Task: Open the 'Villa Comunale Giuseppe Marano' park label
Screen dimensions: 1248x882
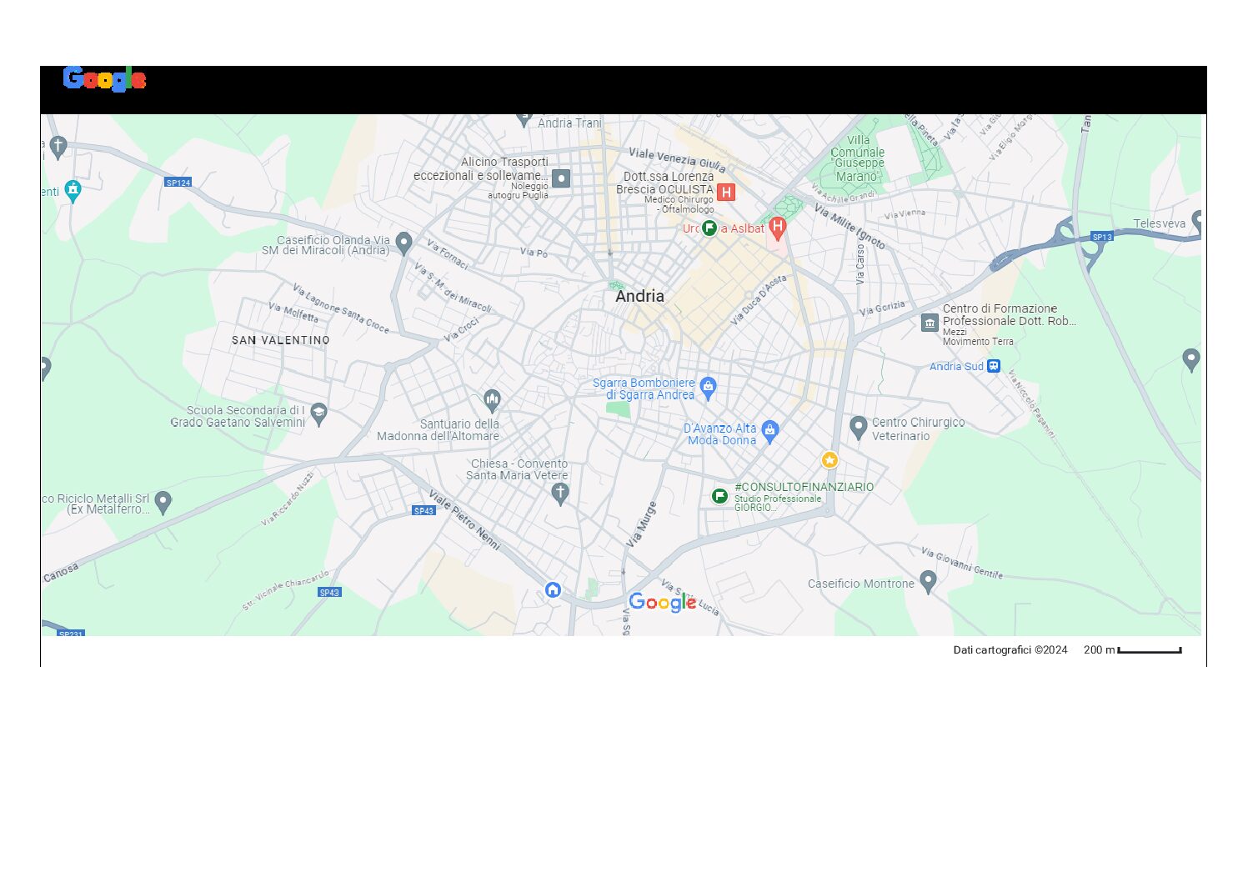Action: pyautogui.click(x=857, y=158)
